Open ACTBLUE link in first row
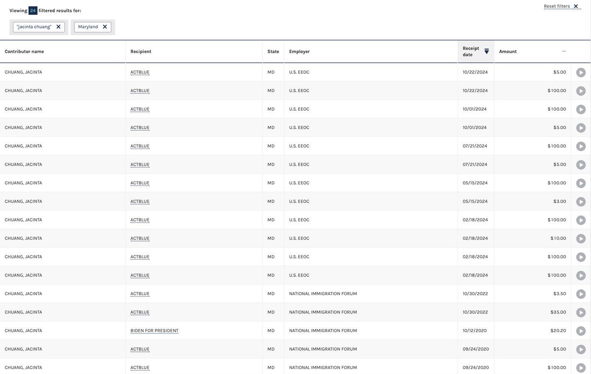Screen dimensions: 591x374 tap(140, 72)
